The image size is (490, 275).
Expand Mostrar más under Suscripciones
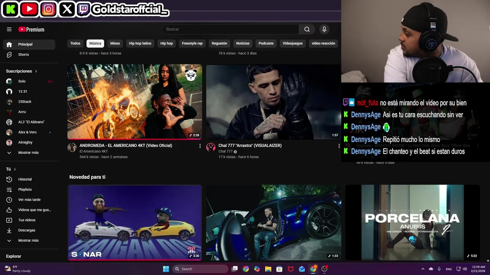click(x=29, y=153)
